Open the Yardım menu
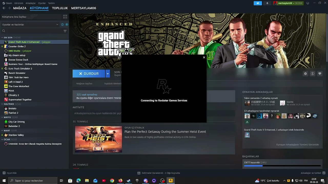328x184 pixels. coord(51,3)
